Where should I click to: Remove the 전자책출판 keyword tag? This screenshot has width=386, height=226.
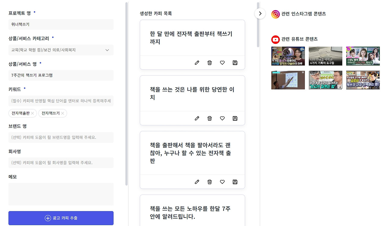(33, 113)
